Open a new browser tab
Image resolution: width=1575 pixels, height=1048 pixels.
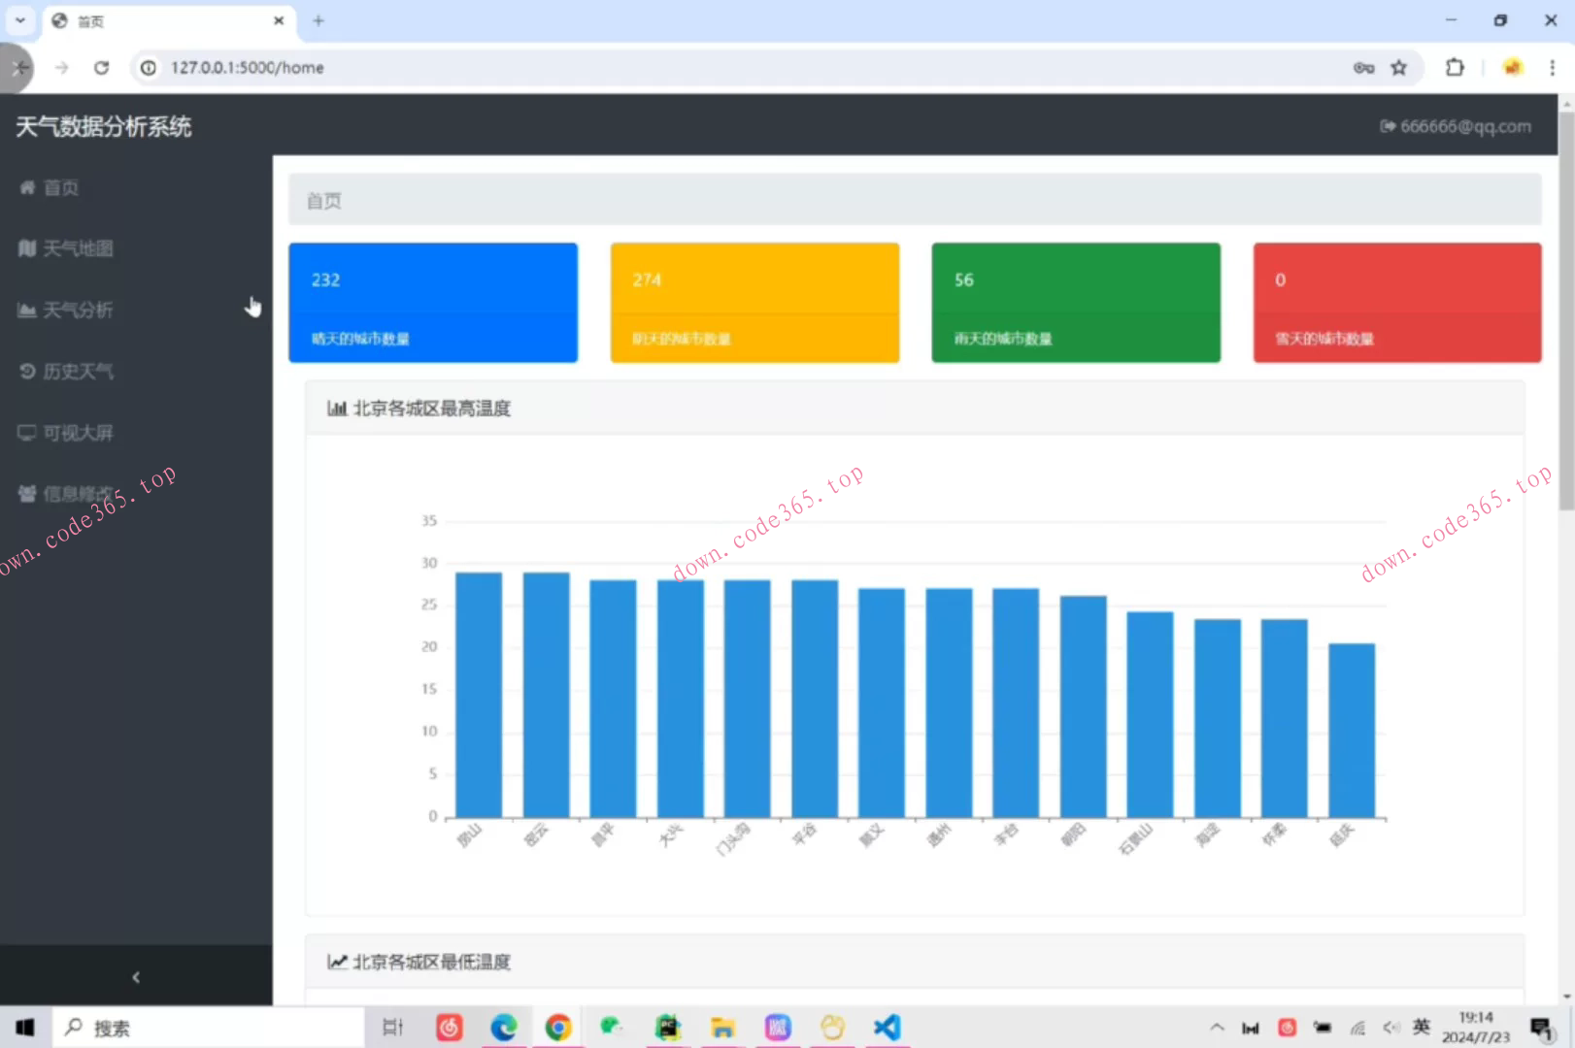tap(318, 20)
